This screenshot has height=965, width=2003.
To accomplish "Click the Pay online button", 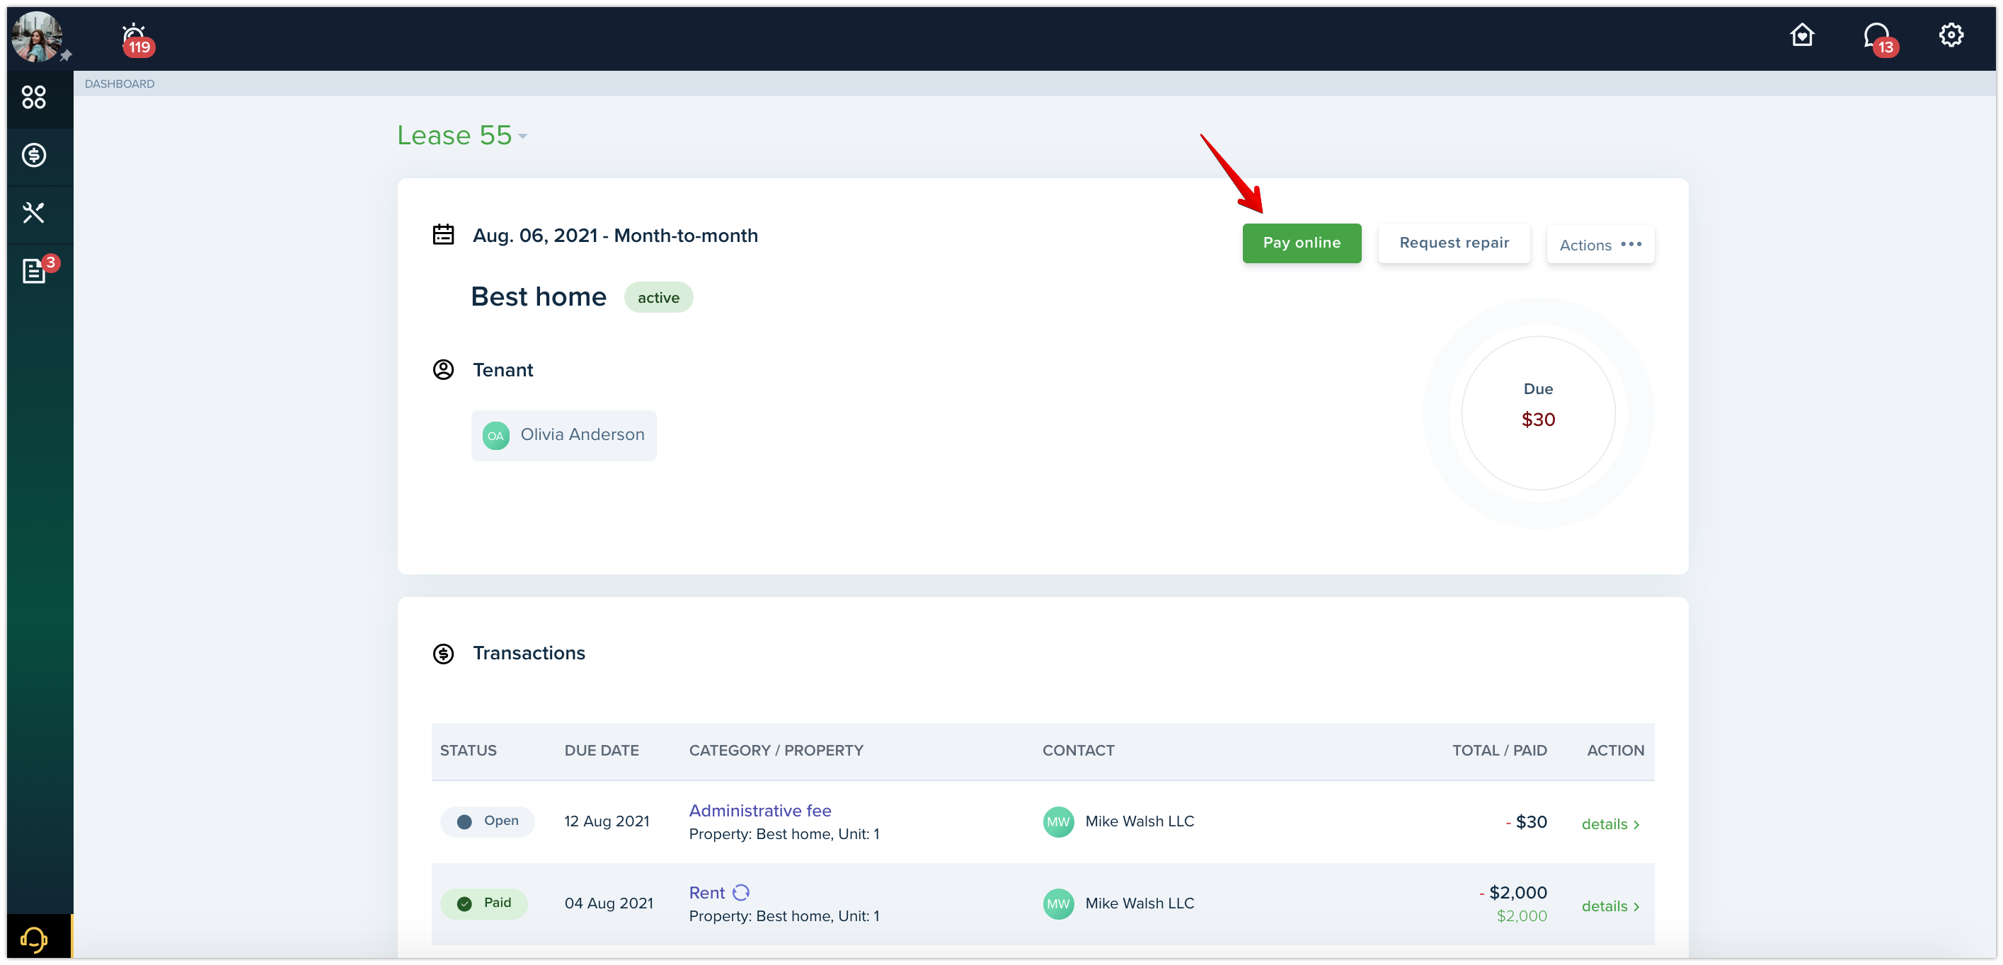I will pos(1301,243).
